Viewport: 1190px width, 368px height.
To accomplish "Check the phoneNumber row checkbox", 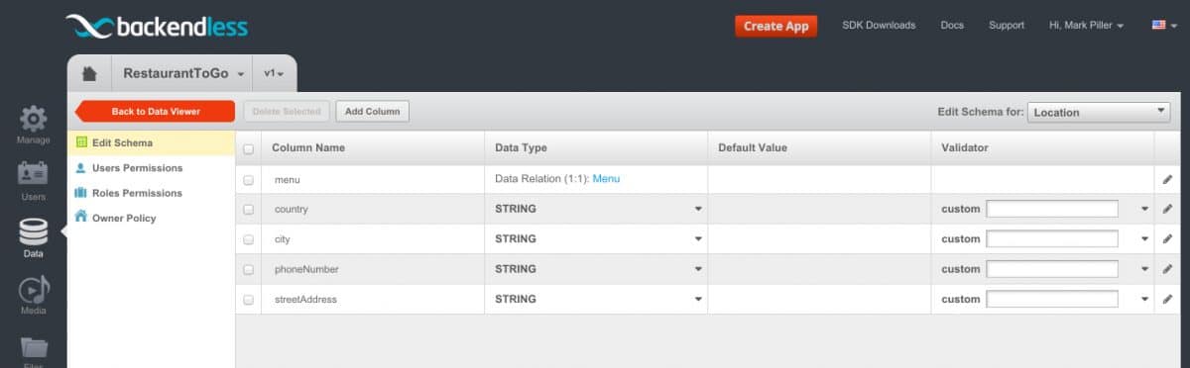I will point(249,269).
